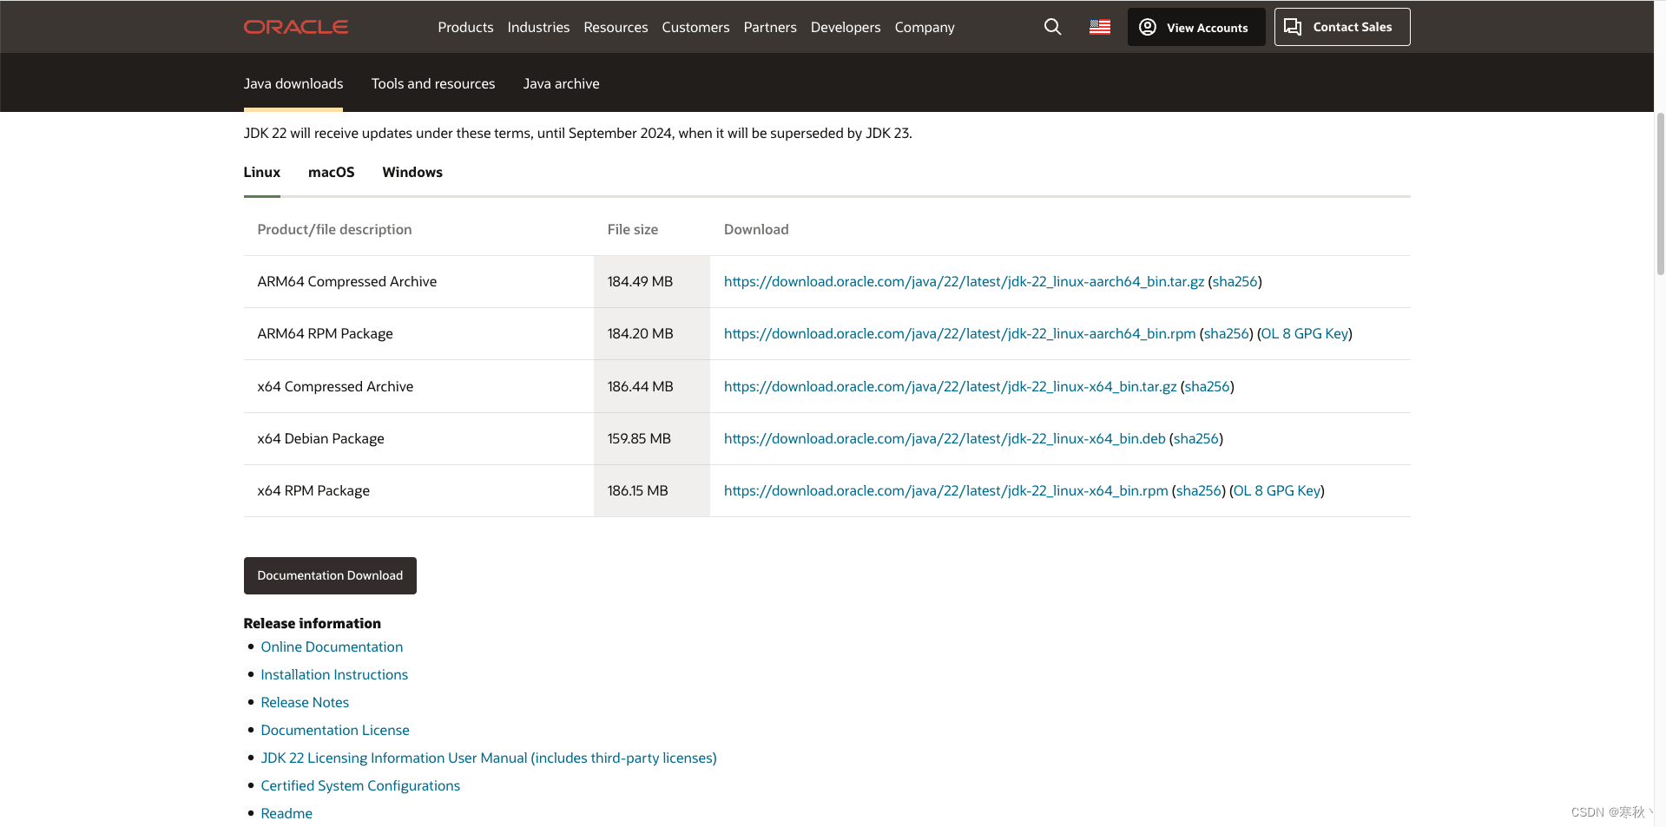The width and height of the screenshot is (1666, 827).
Task: Select the Linux OS tab
Action: click(x=262, y=172)
